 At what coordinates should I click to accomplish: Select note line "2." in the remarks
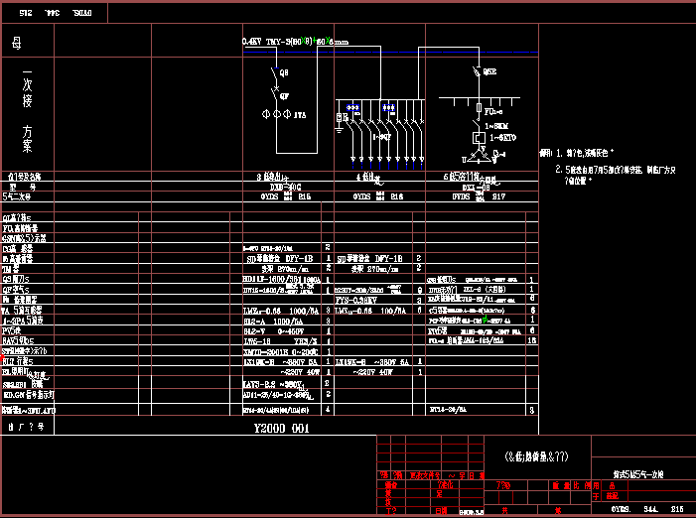(616, 175)
